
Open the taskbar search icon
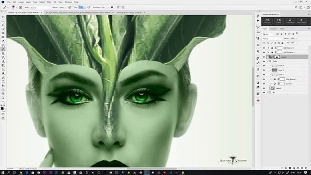coord(9,173)
